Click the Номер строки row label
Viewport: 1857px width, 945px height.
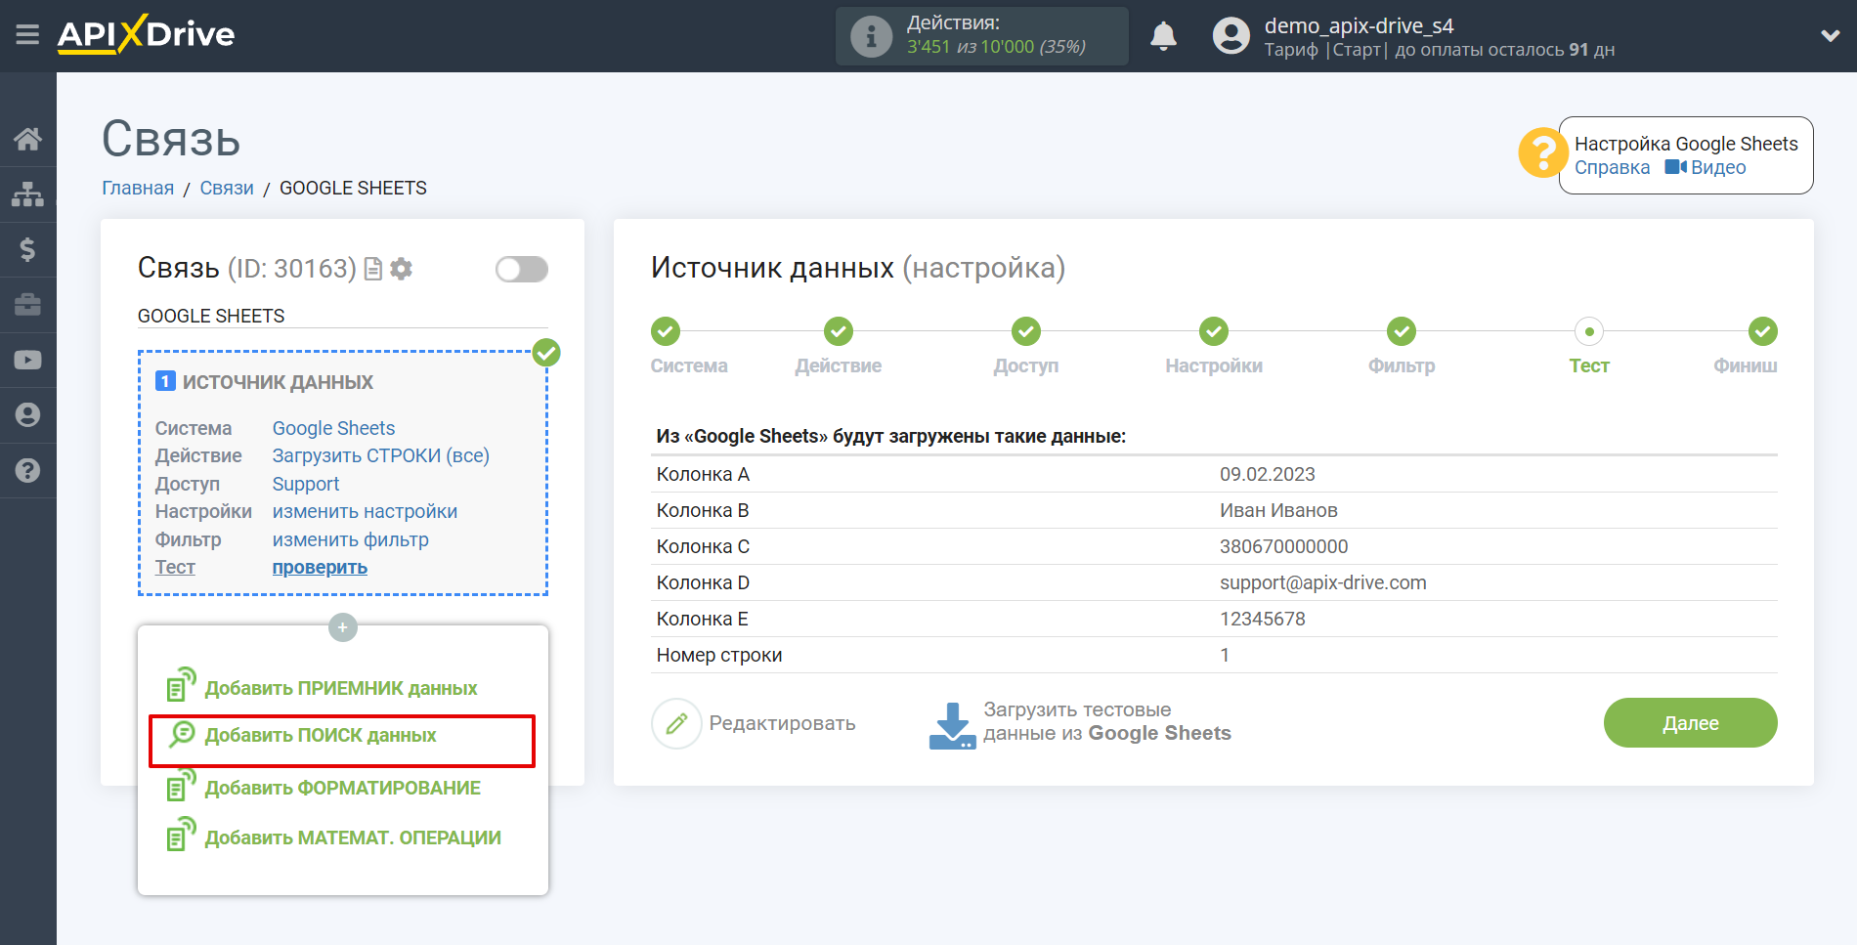pyautogui.click(x=718, y=655)
